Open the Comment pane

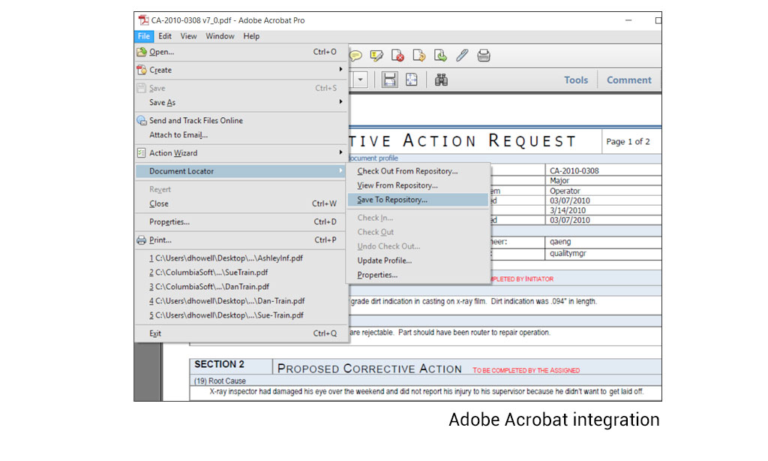tap(629, 80)
